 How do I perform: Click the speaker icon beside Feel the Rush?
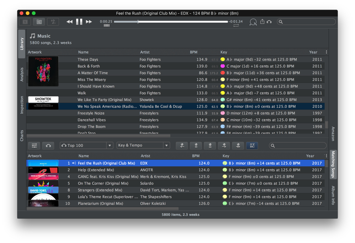click(74, 163)
